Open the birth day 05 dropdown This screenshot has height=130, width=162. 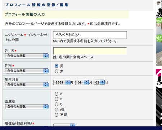[99, 82]
